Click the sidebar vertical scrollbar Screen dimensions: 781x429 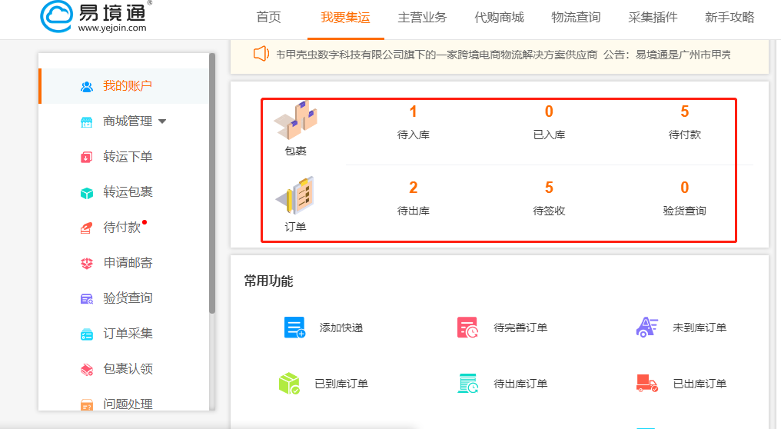click(212, 183)
